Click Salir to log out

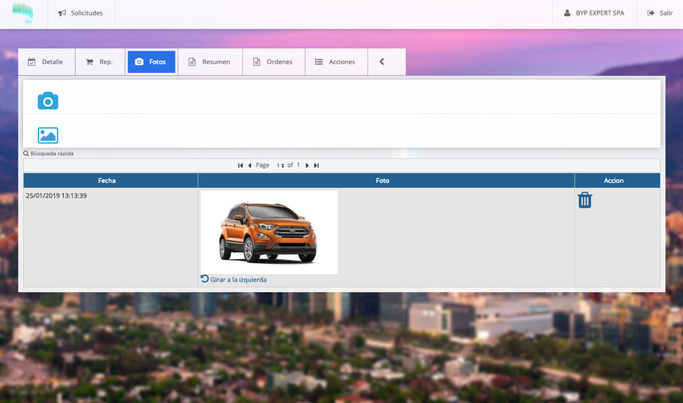[x=660, y=13]
